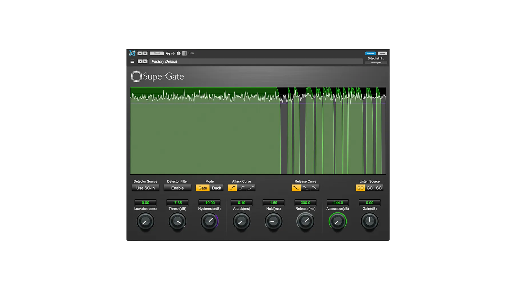Click the Release value field 300.0

pos(305,203)
